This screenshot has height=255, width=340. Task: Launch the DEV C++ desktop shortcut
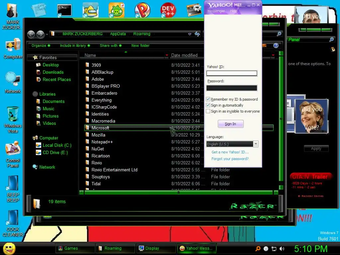coord(168,10)
